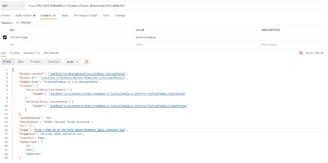Click the application/json value cell
The height and width of the screenshot is (163, 328).
pyautogui.click(x=197, y=38)
